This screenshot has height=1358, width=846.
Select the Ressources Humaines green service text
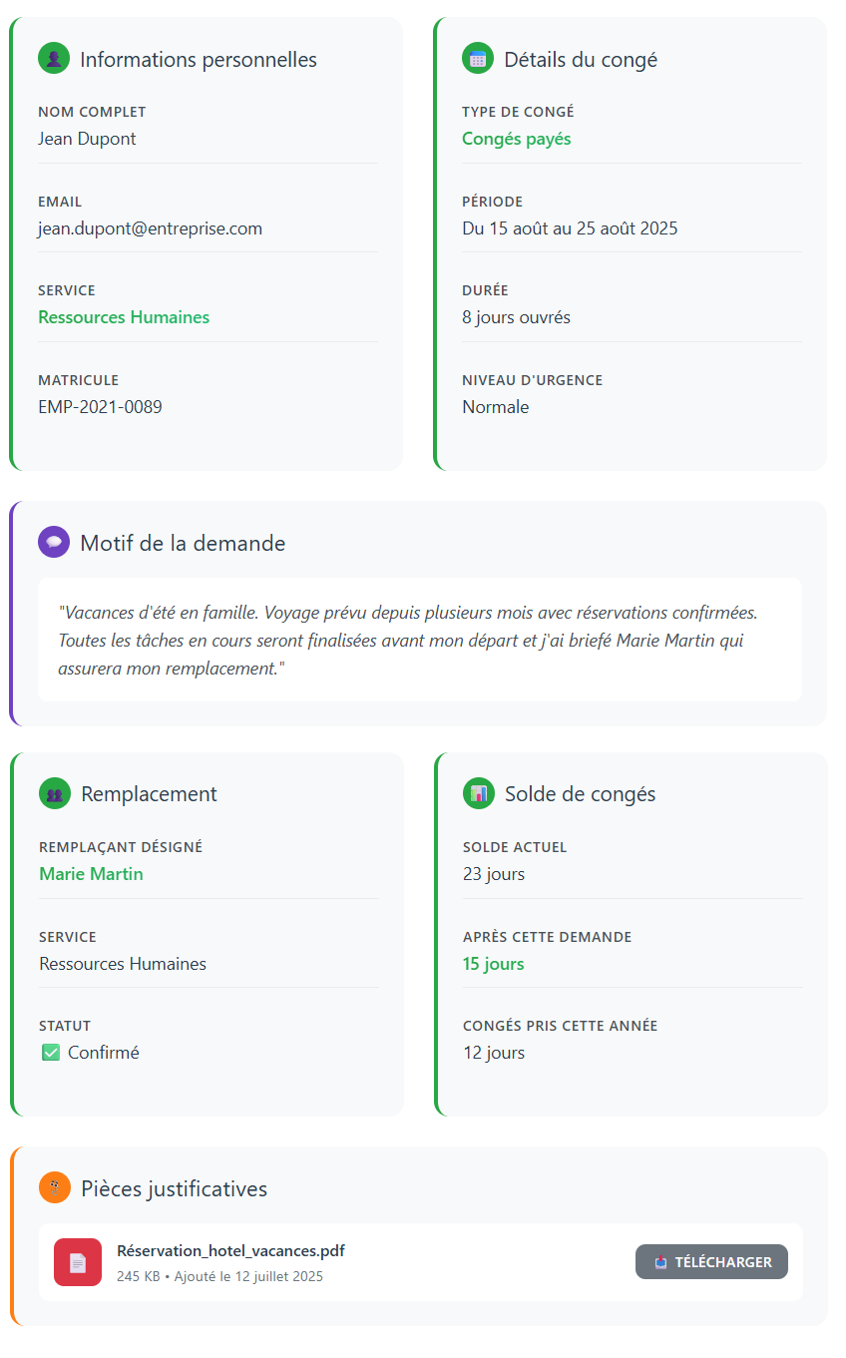[x=124, y=317]
